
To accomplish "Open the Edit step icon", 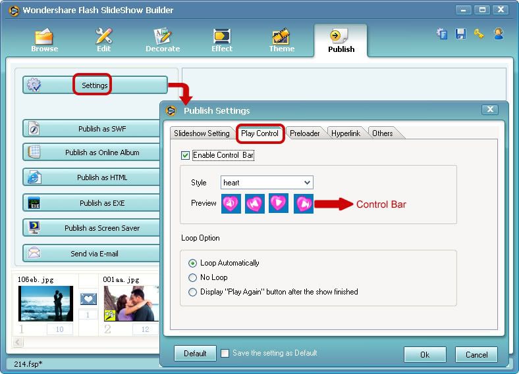I will pyautogui.click(x=103, y=40).
